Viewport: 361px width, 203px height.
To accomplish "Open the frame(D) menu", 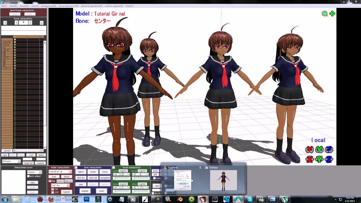I will click(24, 6).
